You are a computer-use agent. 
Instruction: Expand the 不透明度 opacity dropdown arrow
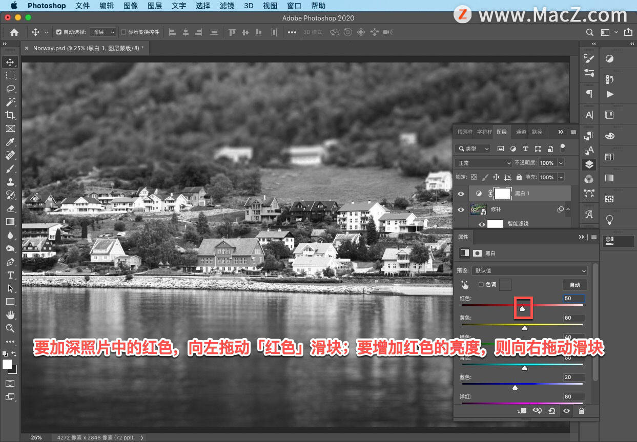click(561, 163)
